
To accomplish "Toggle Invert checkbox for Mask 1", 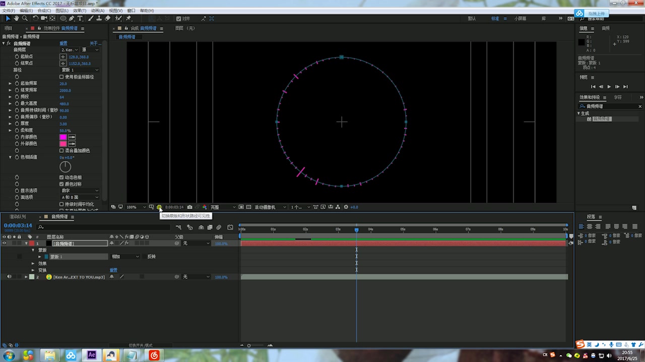I will [143, 256].
